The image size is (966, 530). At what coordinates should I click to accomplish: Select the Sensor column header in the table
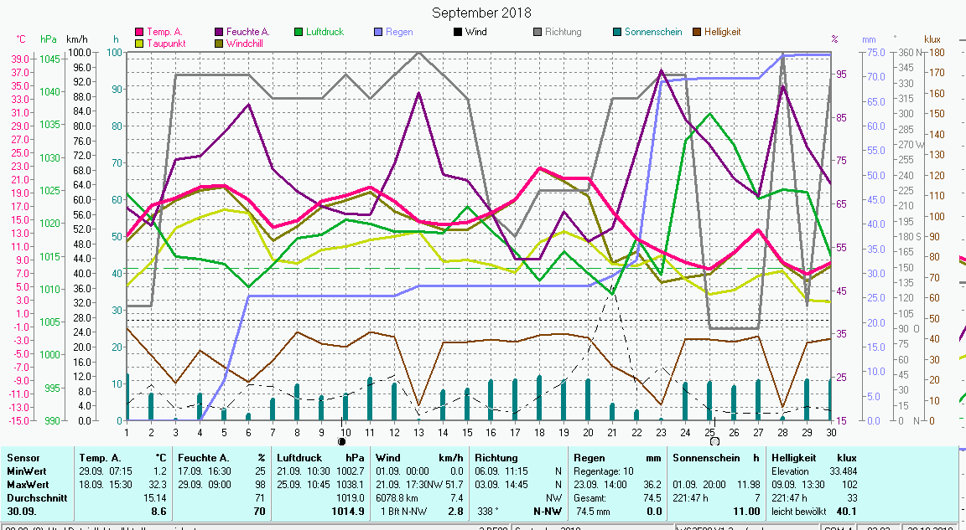[23, 458]
